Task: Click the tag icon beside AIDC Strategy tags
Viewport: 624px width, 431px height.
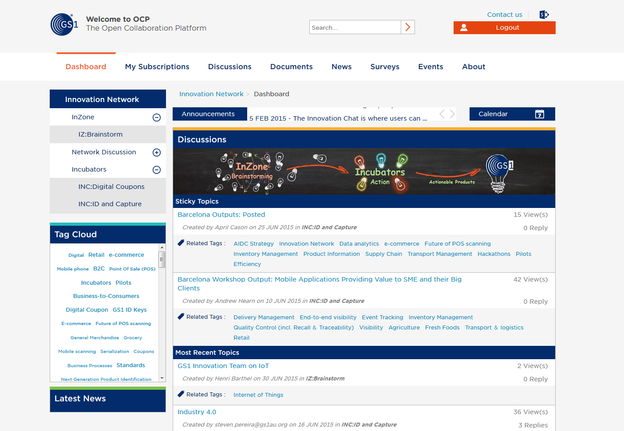Action: pyautogui.click(x=181, y=243)
